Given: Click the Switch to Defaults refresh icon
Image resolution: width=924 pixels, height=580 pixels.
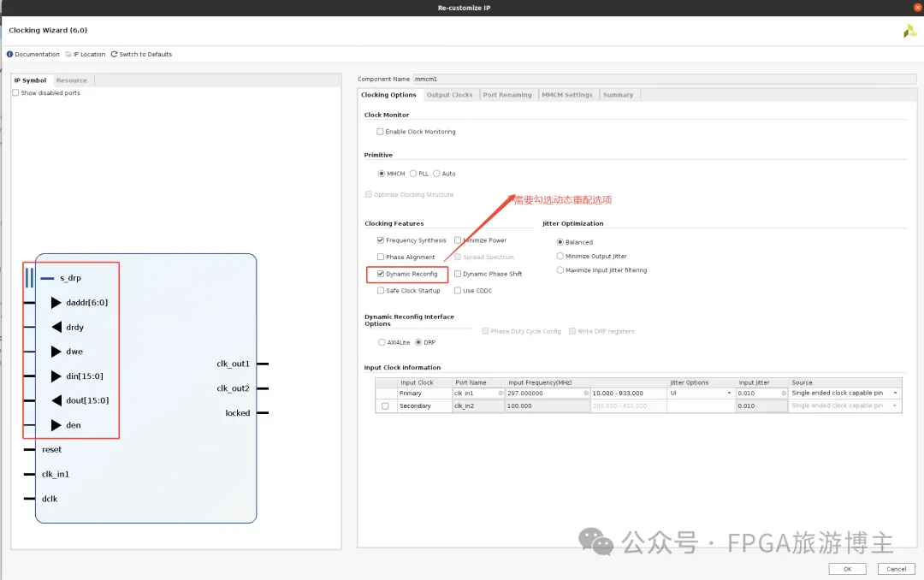Looking at the screenshot, I should [115, 54].
